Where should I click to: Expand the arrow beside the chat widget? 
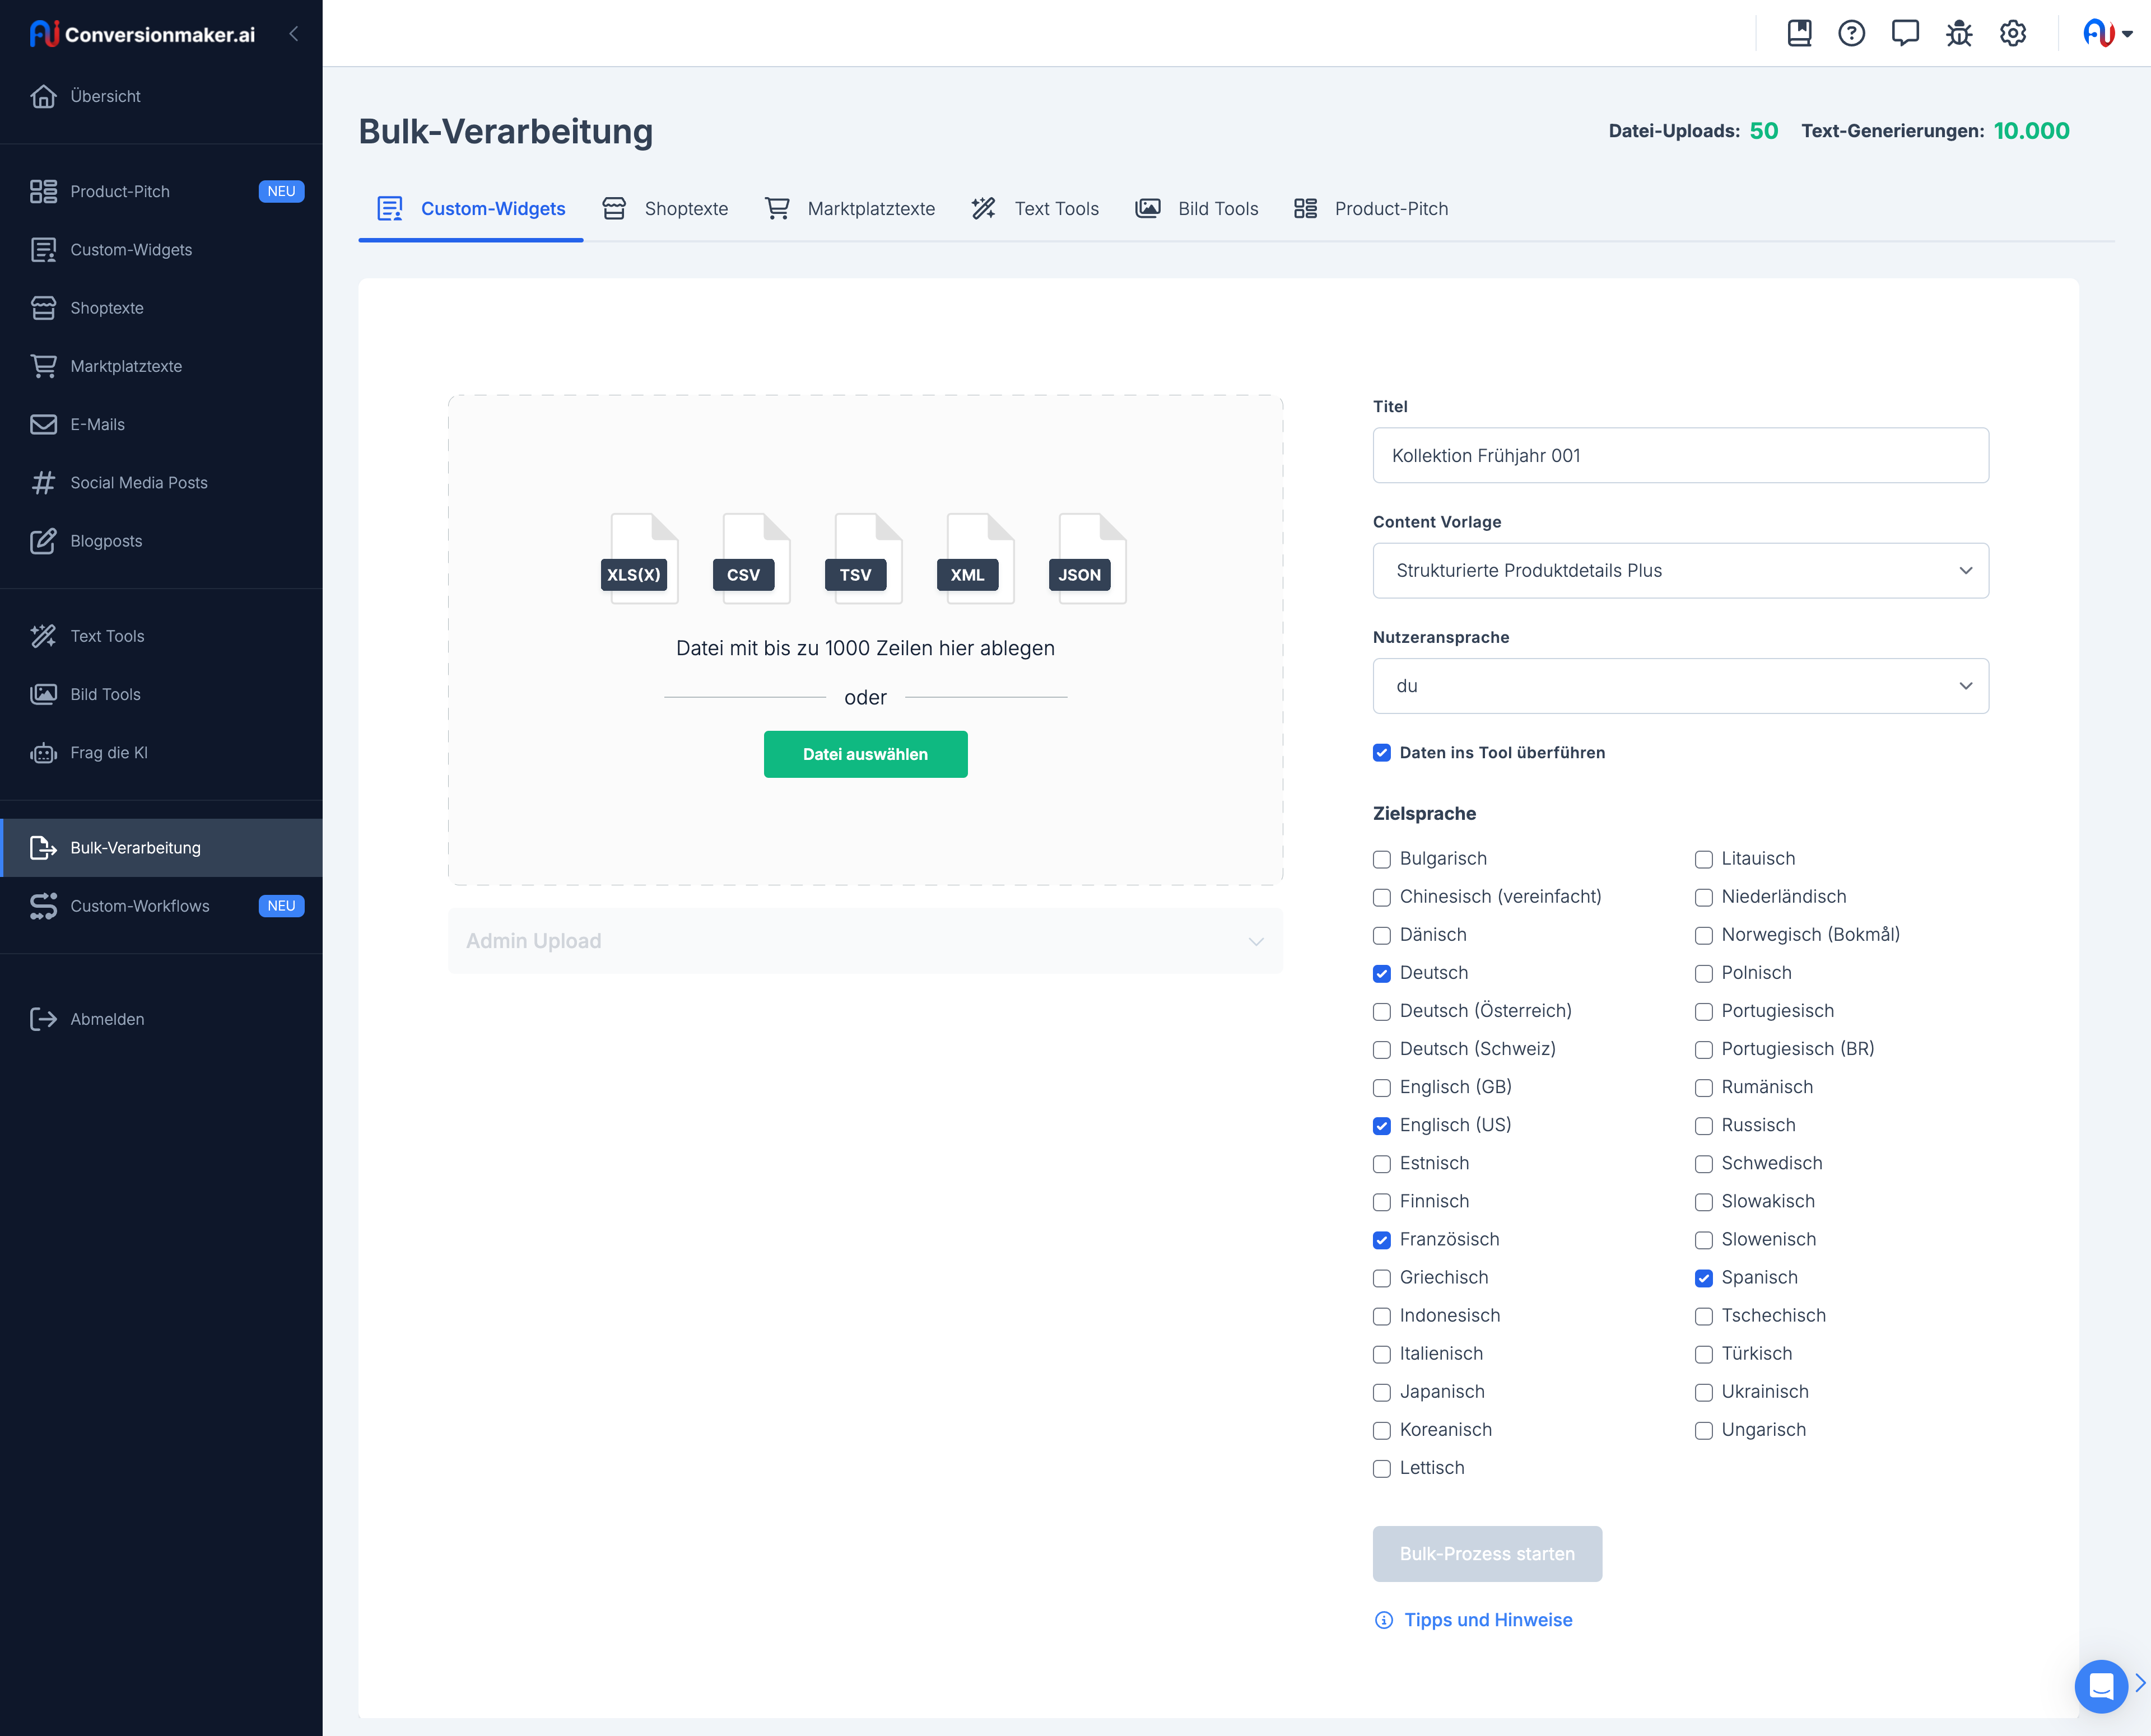pyautogui.click(x=2140, y=1683)
